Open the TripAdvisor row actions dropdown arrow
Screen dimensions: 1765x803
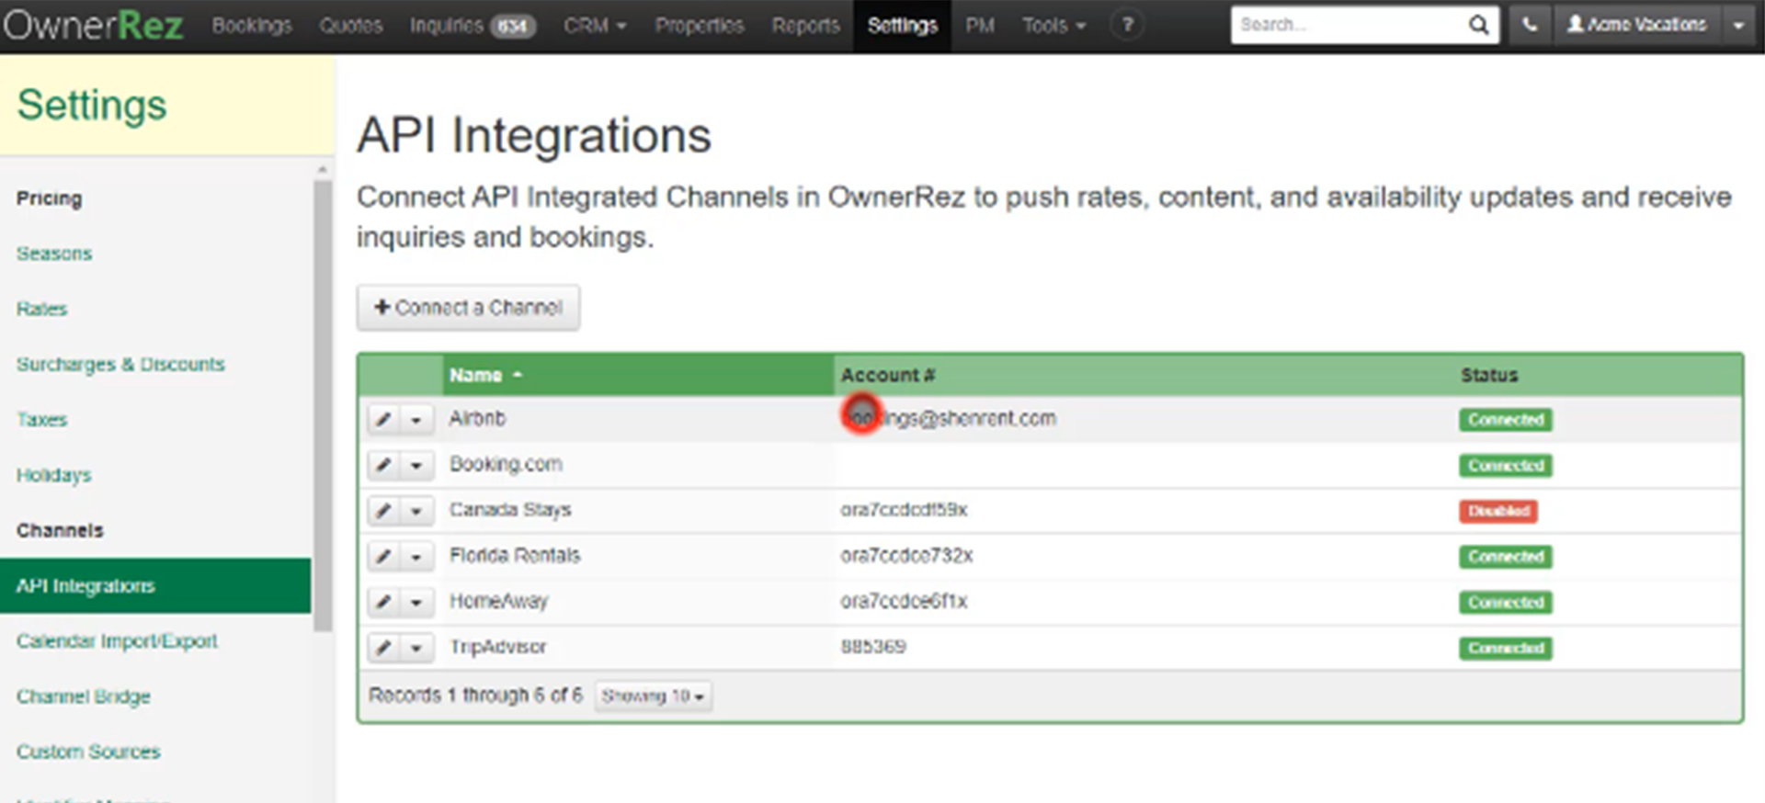pos(416,648)
